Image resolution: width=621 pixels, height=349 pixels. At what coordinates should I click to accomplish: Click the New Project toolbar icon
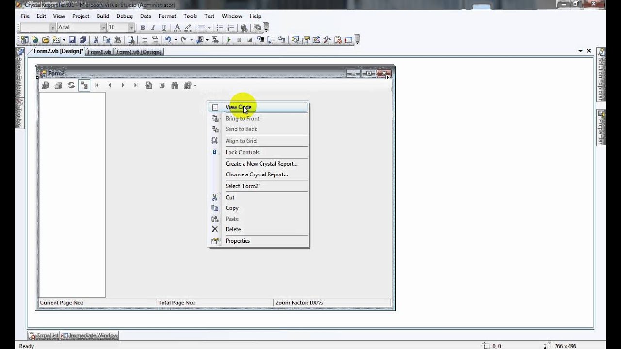click(x=25, y=40)
